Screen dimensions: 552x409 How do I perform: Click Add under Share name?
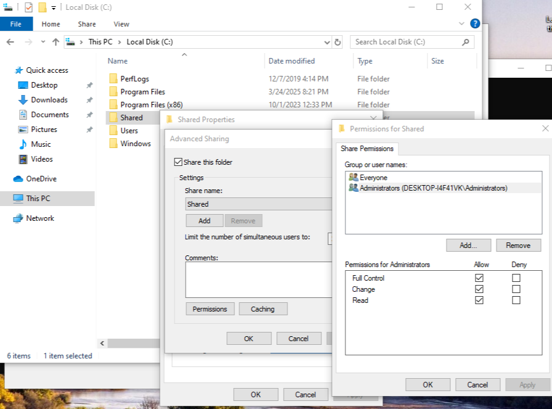(204, 221)
